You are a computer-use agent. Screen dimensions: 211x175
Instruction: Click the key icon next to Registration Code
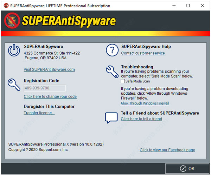14,85
